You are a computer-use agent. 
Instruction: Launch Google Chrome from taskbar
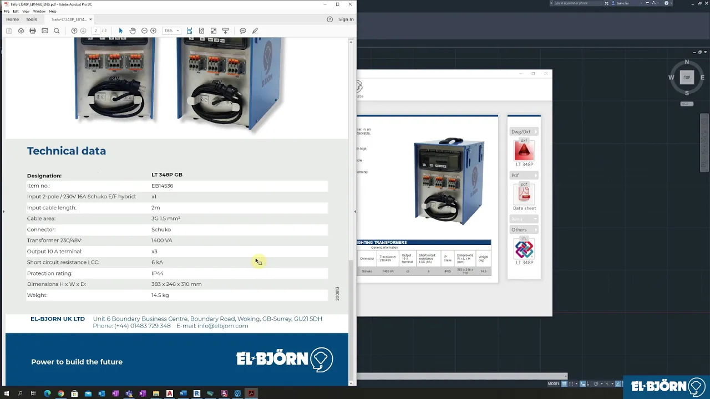click(61, 393)
